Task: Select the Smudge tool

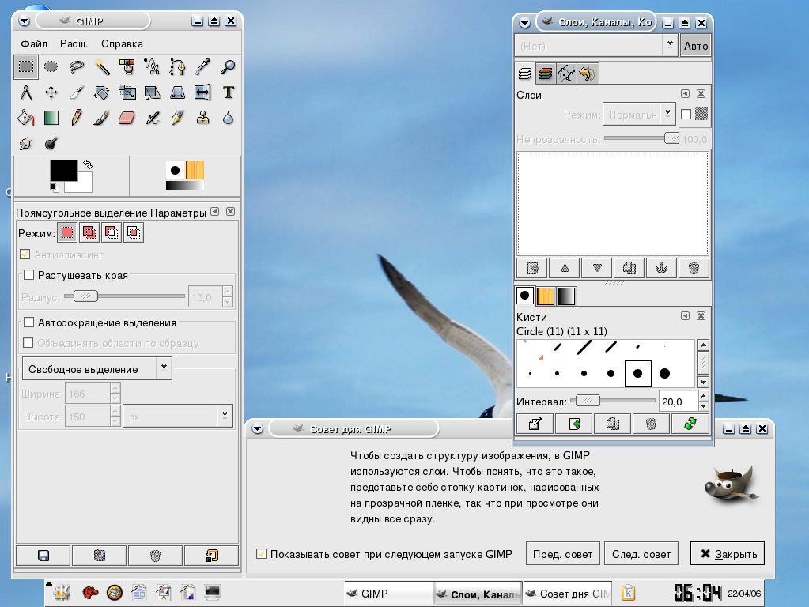Action: pyautogui.click(x=26, y=143)
